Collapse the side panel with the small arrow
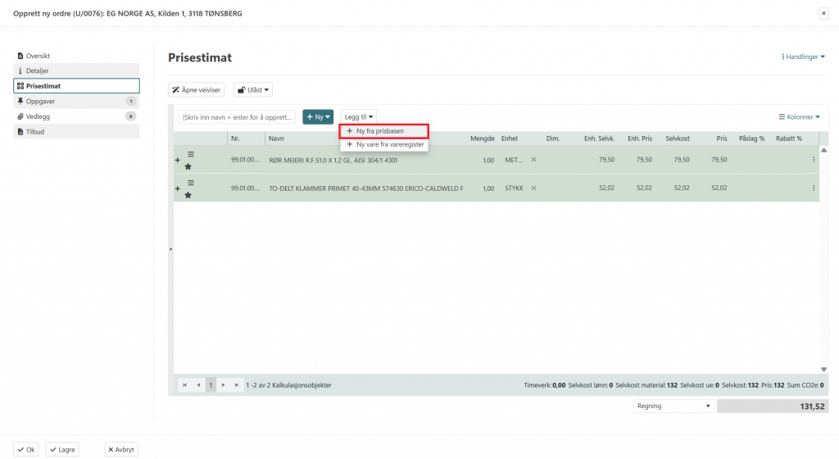Image resolution: width=839 pixels, height=459 pixels. (170, 248)
